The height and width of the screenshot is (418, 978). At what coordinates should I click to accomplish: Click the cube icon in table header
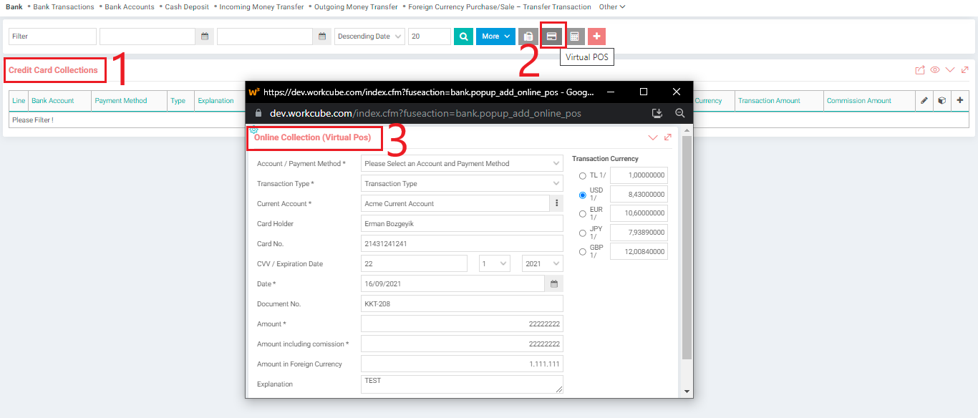click(942, 101)
